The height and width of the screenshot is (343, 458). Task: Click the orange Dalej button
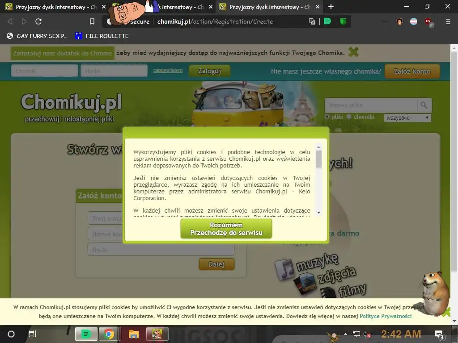[x=216, y=264]
